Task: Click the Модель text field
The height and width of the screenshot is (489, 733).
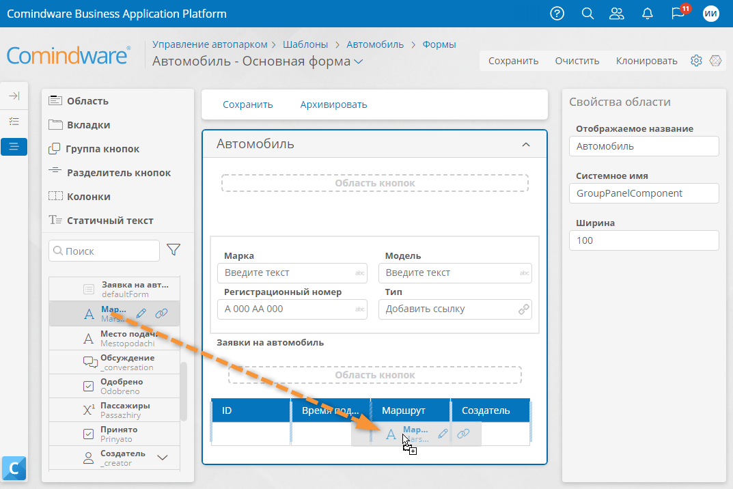Action: (x=455, y=273)
